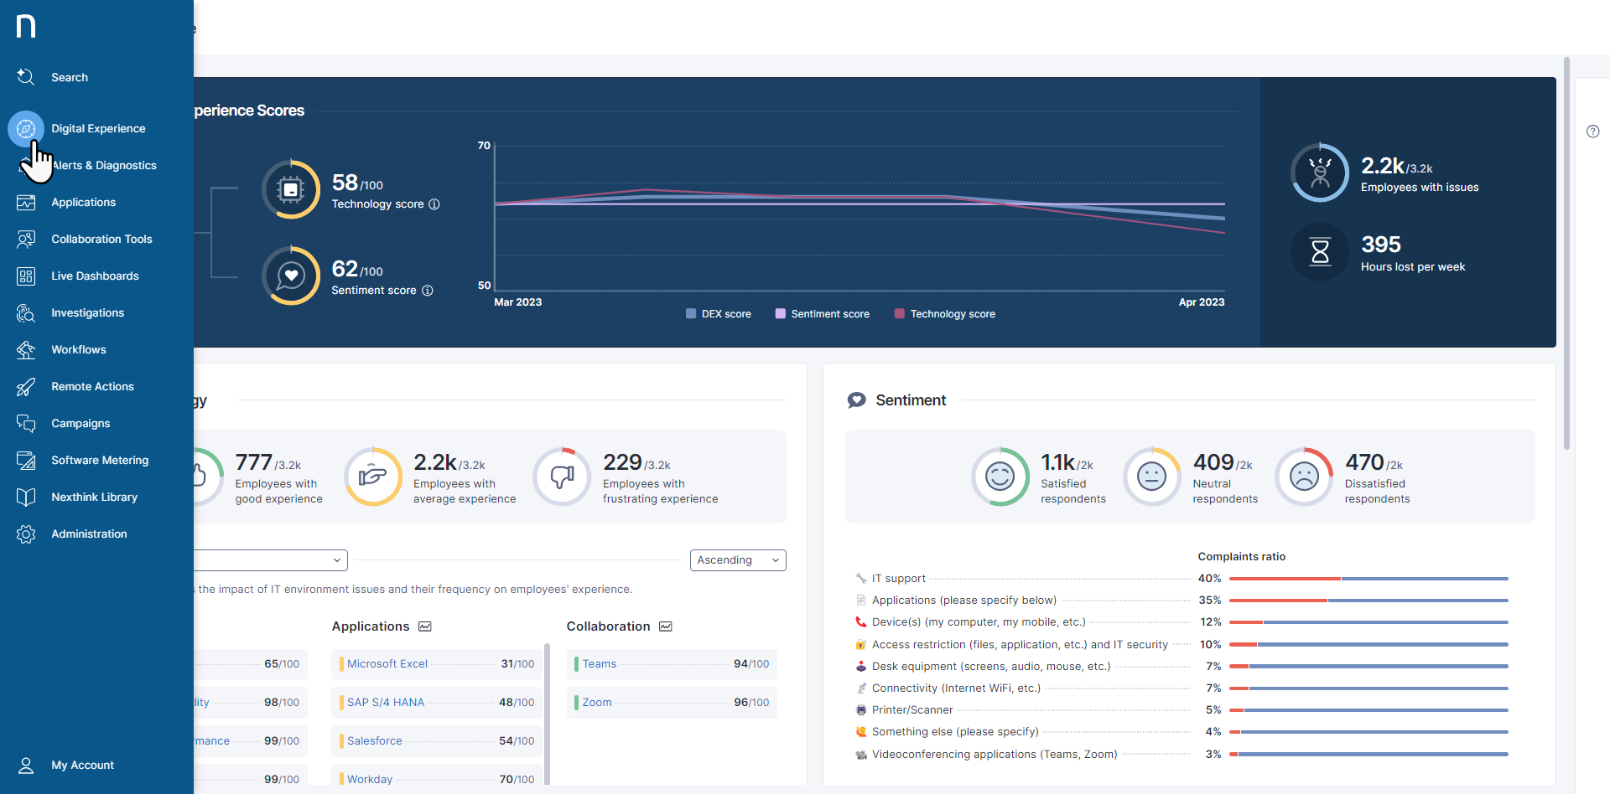Screen dimensions: 1610x794
Task: Toggle Sentiment score series in legend
Action: [x=823, y=314]
